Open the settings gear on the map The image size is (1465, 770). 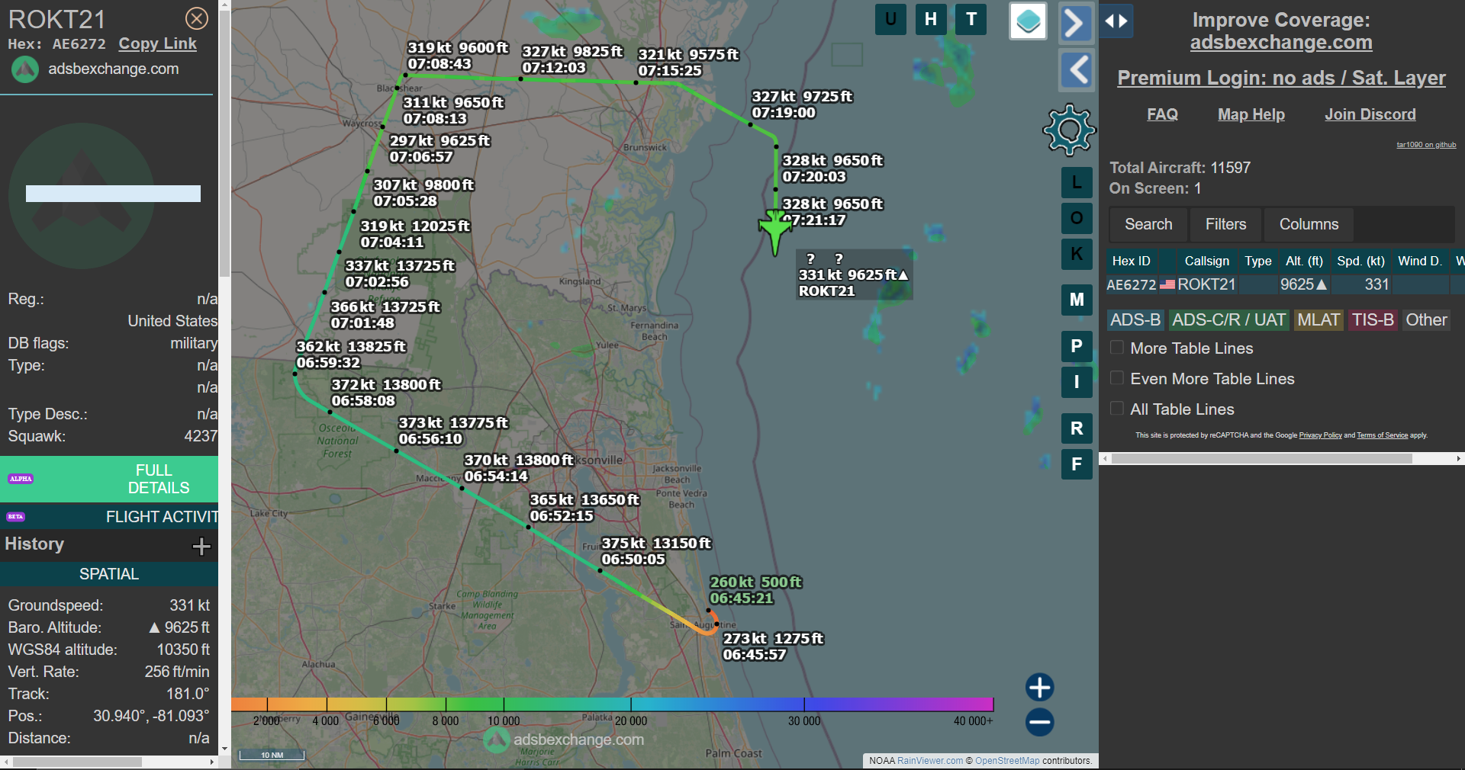1069,130
